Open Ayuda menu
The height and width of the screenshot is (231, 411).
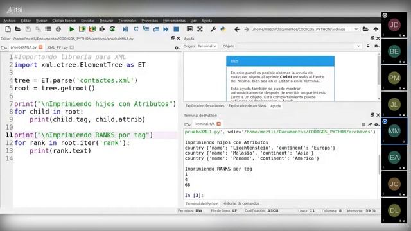(207, 21)
